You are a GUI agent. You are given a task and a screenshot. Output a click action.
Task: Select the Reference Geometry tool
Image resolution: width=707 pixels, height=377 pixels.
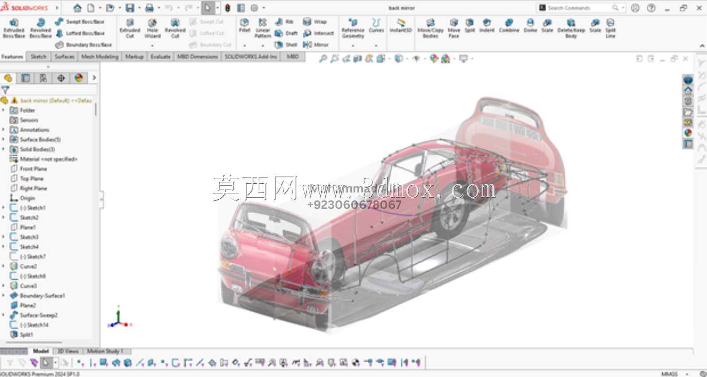[353, 28]
